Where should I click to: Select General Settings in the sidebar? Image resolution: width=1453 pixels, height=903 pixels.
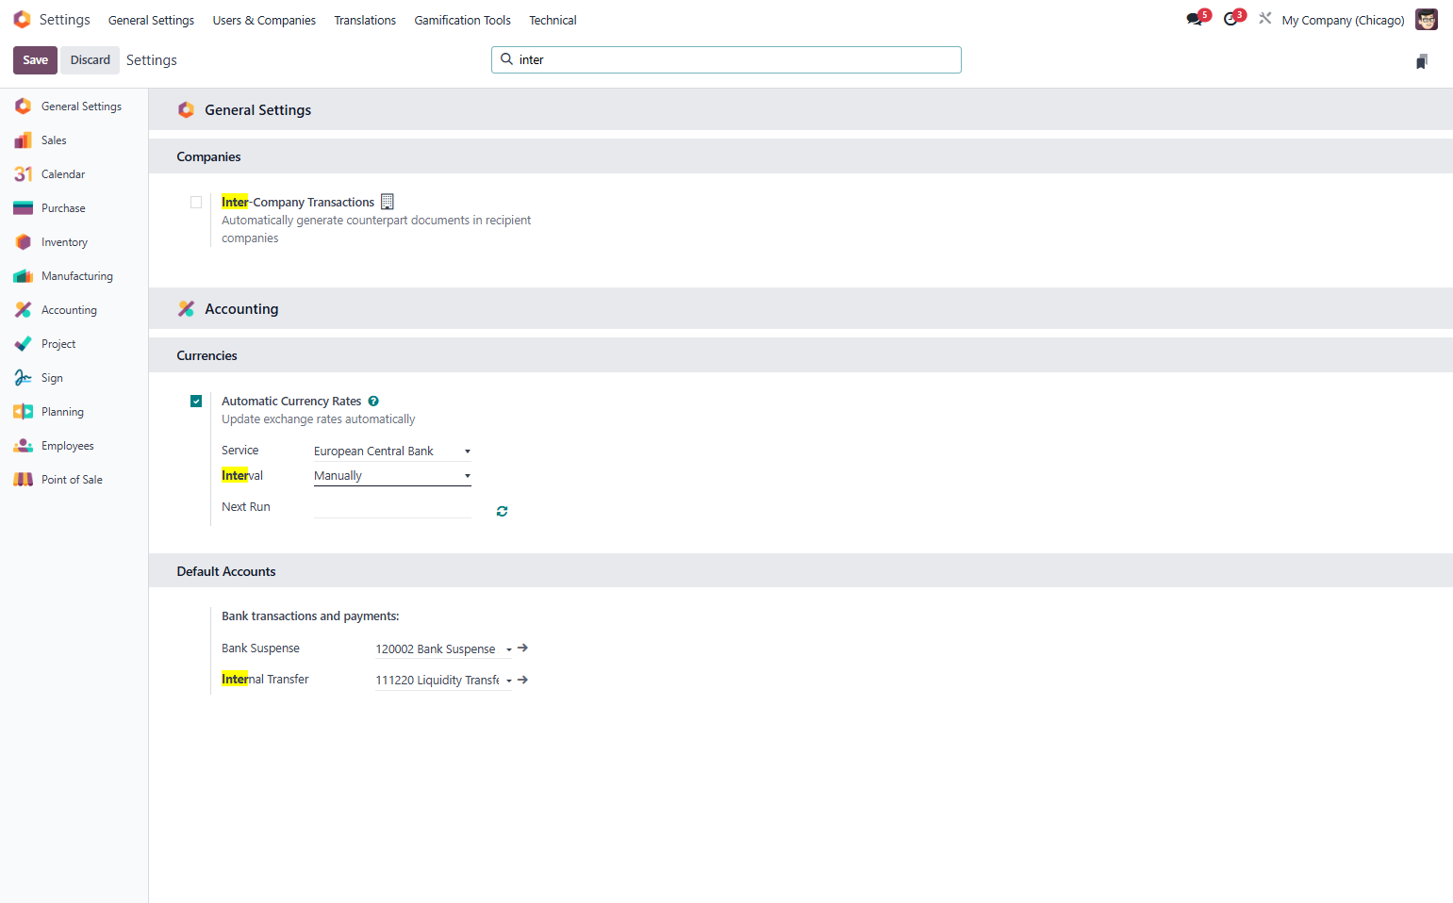coord(74,107)
